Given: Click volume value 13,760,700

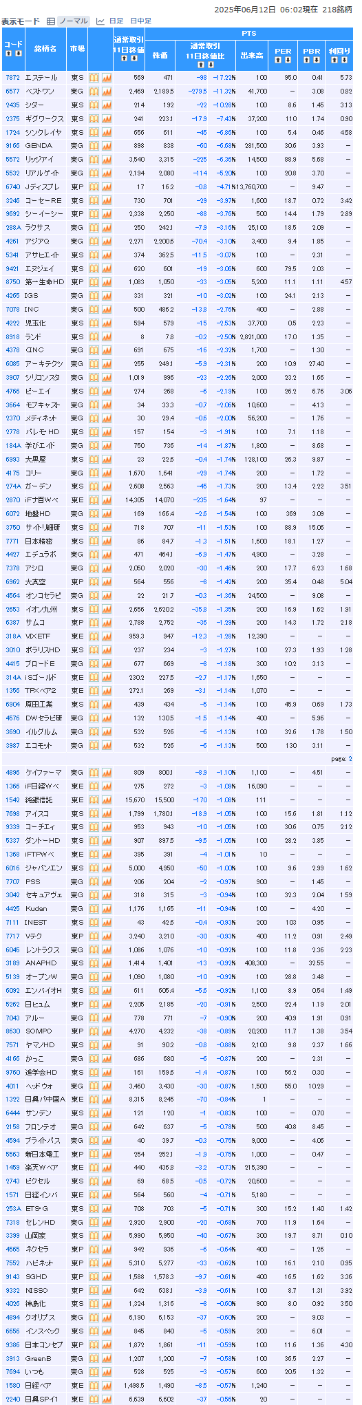Looking at the screenshot, I should 251,187.
